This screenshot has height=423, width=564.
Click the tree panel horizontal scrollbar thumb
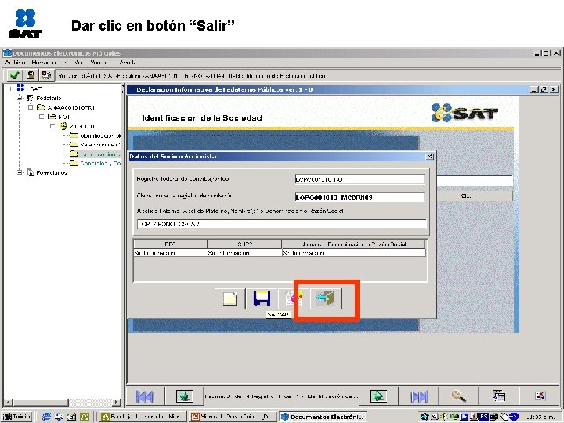40,402
